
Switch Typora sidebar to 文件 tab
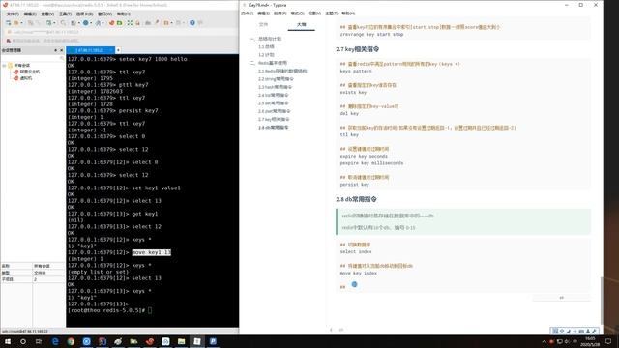click(263, 24)
